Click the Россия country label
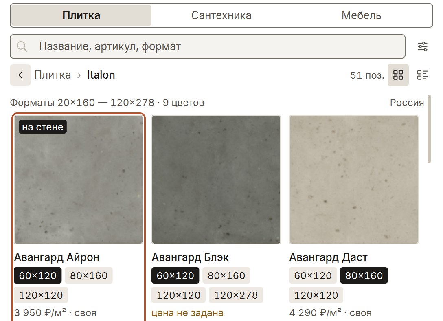The image size is (443, 321). pyautogui.click(x=407, y=102)
